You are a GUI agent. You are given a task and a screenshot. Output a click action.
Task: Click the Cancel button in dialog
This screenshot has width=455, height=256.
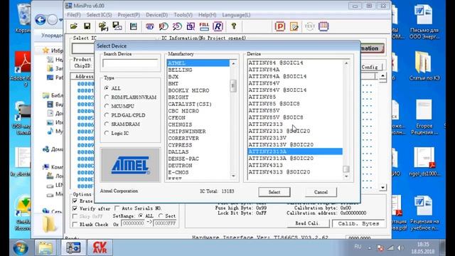pos(321,192)
